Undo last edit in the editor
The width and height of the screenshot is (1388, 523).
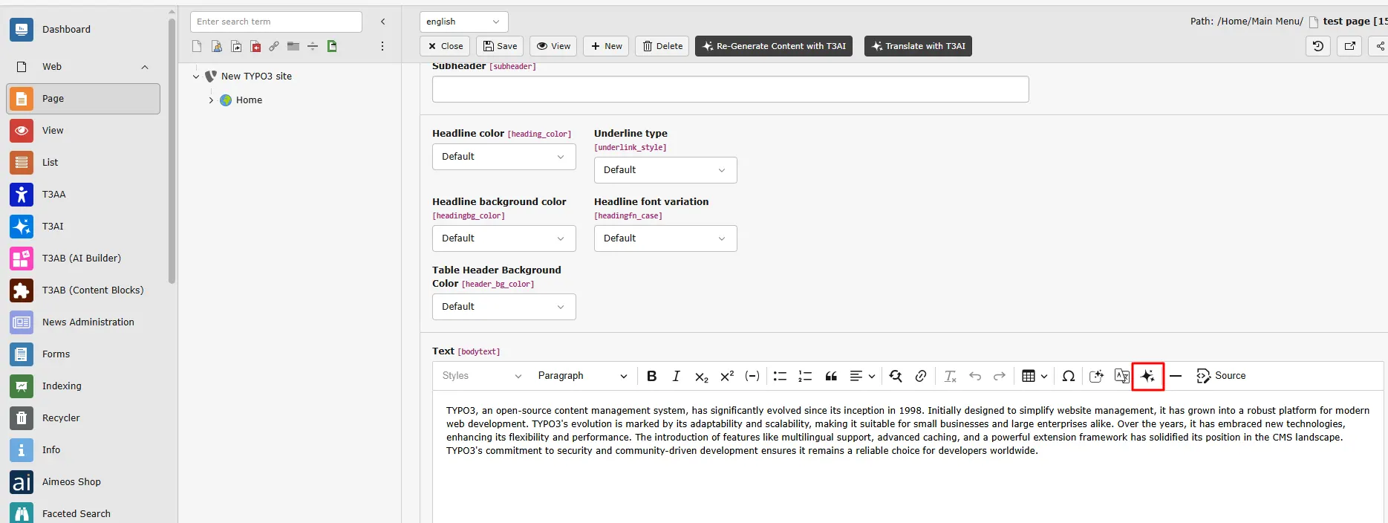(x=975, y=376)
